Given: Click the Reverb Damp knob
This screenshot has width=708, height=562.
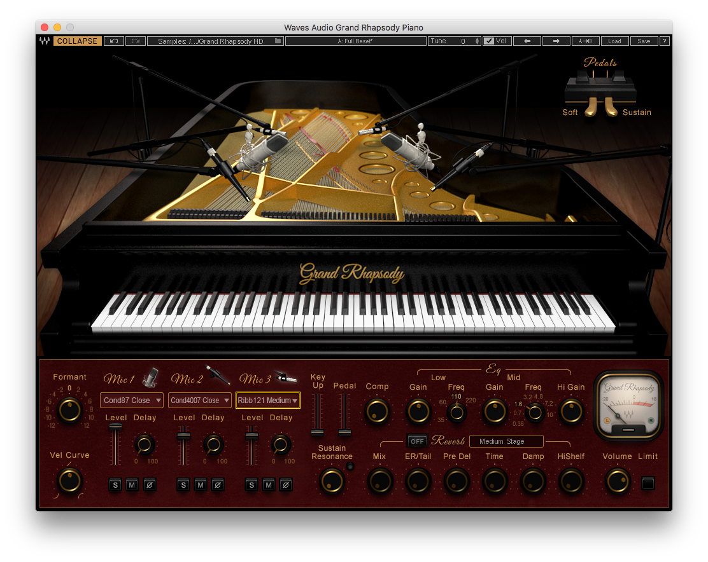Looking at the screenshot, I should click(x=534, y=481).
